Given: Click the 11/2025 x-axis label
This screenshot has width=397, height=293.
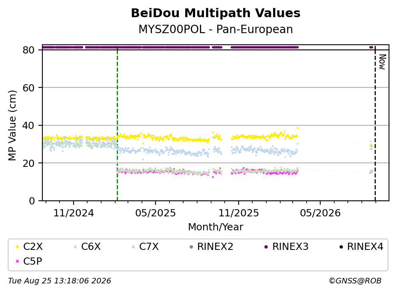Looking at the screenshot, I should [x=239, y=213].
